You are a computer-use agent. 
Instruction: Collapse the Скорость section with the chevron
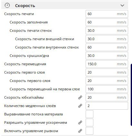point(122,5)
